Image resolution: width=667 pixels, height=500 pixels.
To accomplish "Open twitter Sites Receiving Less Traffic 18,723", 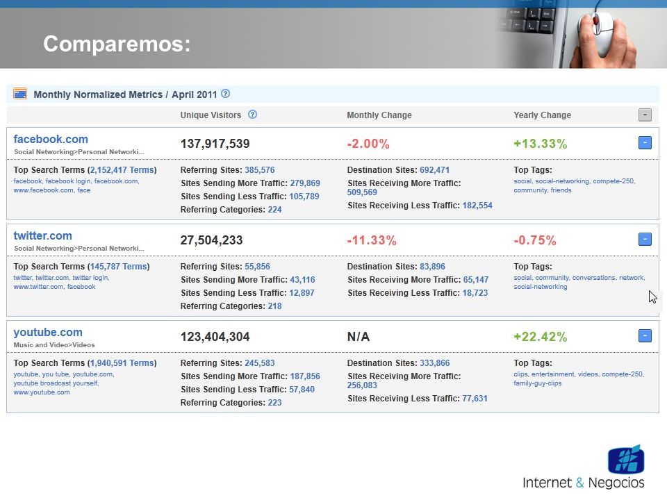I will pos(475,293).
